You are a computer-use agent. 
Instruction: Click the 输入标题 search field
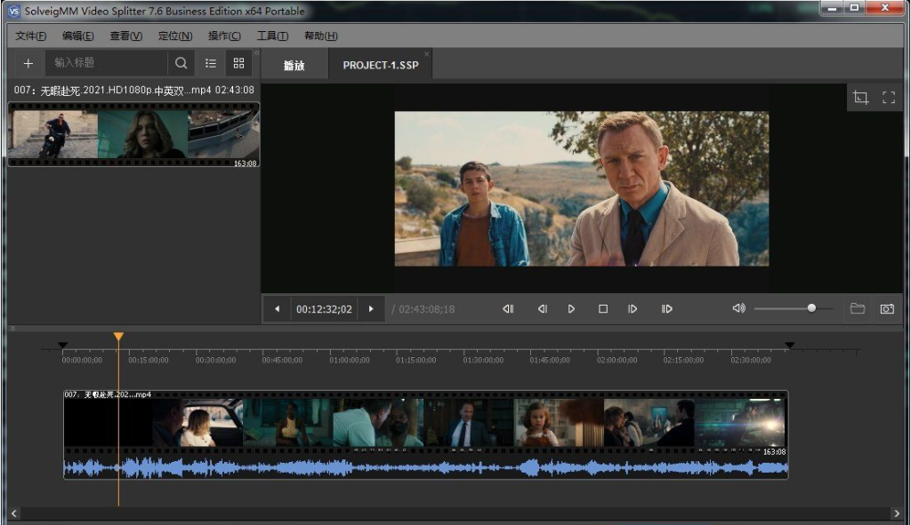[107, 63]
